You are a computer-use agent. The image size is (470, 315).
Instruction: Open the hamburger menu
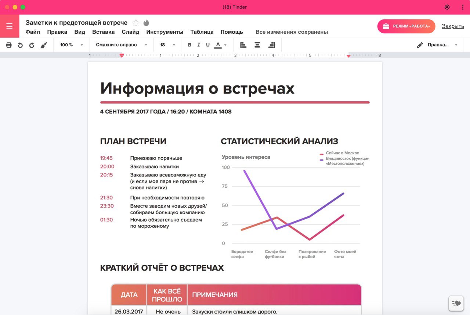[10, 26]
